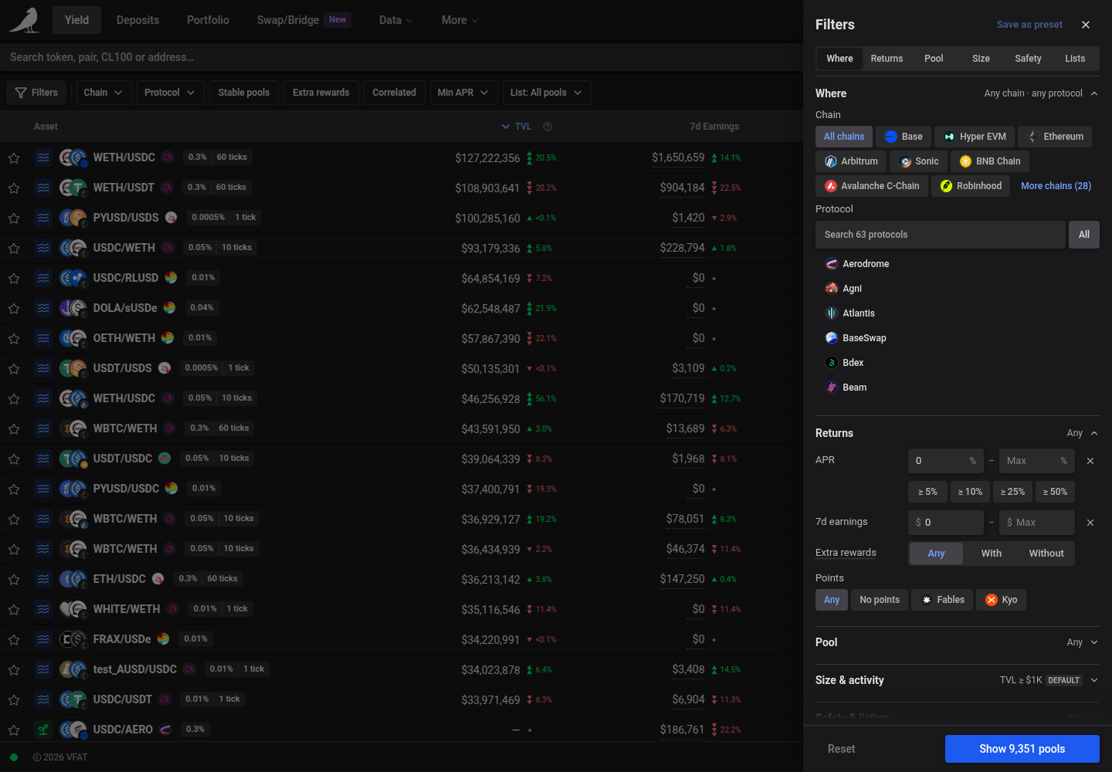
Task: Select the Agni protocol
Action: coord(958,289)
